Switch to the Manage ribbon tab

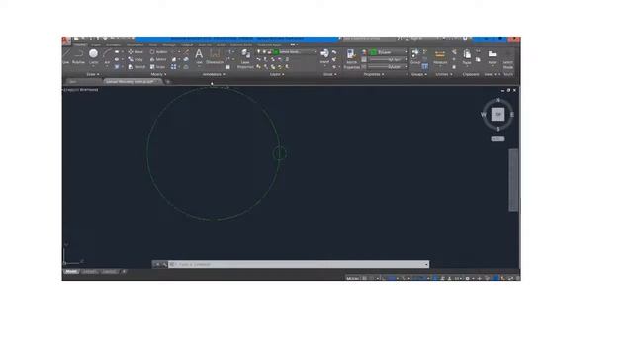[169, 44]
